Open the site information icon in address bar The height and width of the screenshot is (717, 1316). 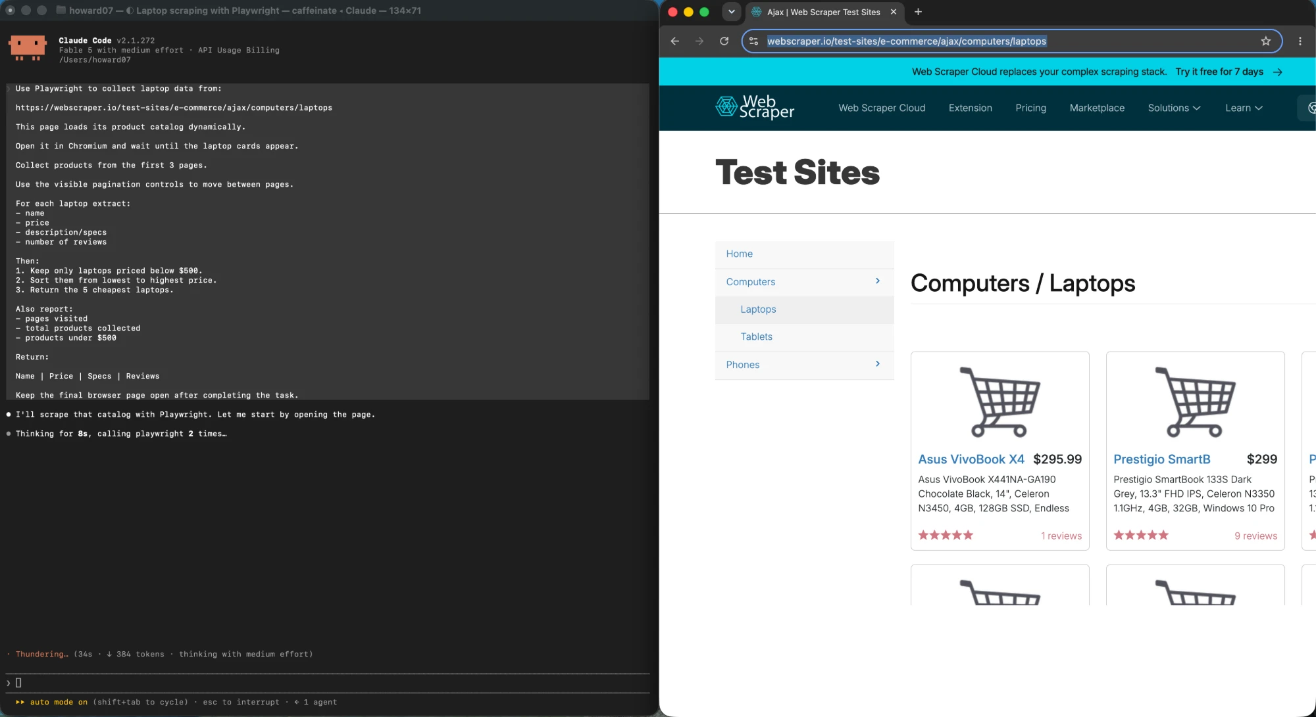(x=753, y=41)
